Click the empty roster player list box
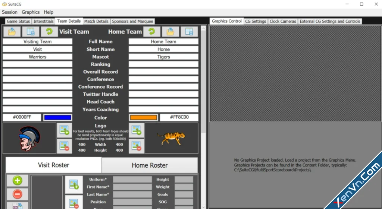 pyautogui.click(x=47, y=192)
